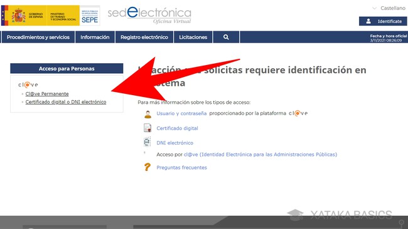Open the Castellano language dropdown
This screenshot has height=229, width=408.
click(389, 8)
